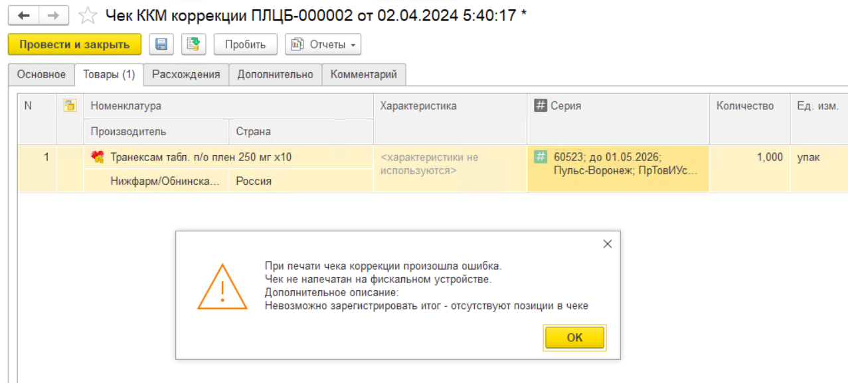This screenshot has width=848, height=383.
Task: Click the yellow marker column header icon
Action: [x=70, y=105]
